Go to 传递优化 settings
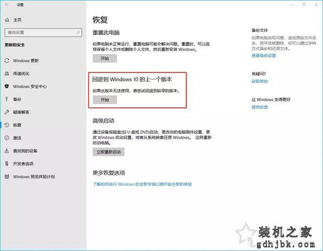 [x=21, y=74]
